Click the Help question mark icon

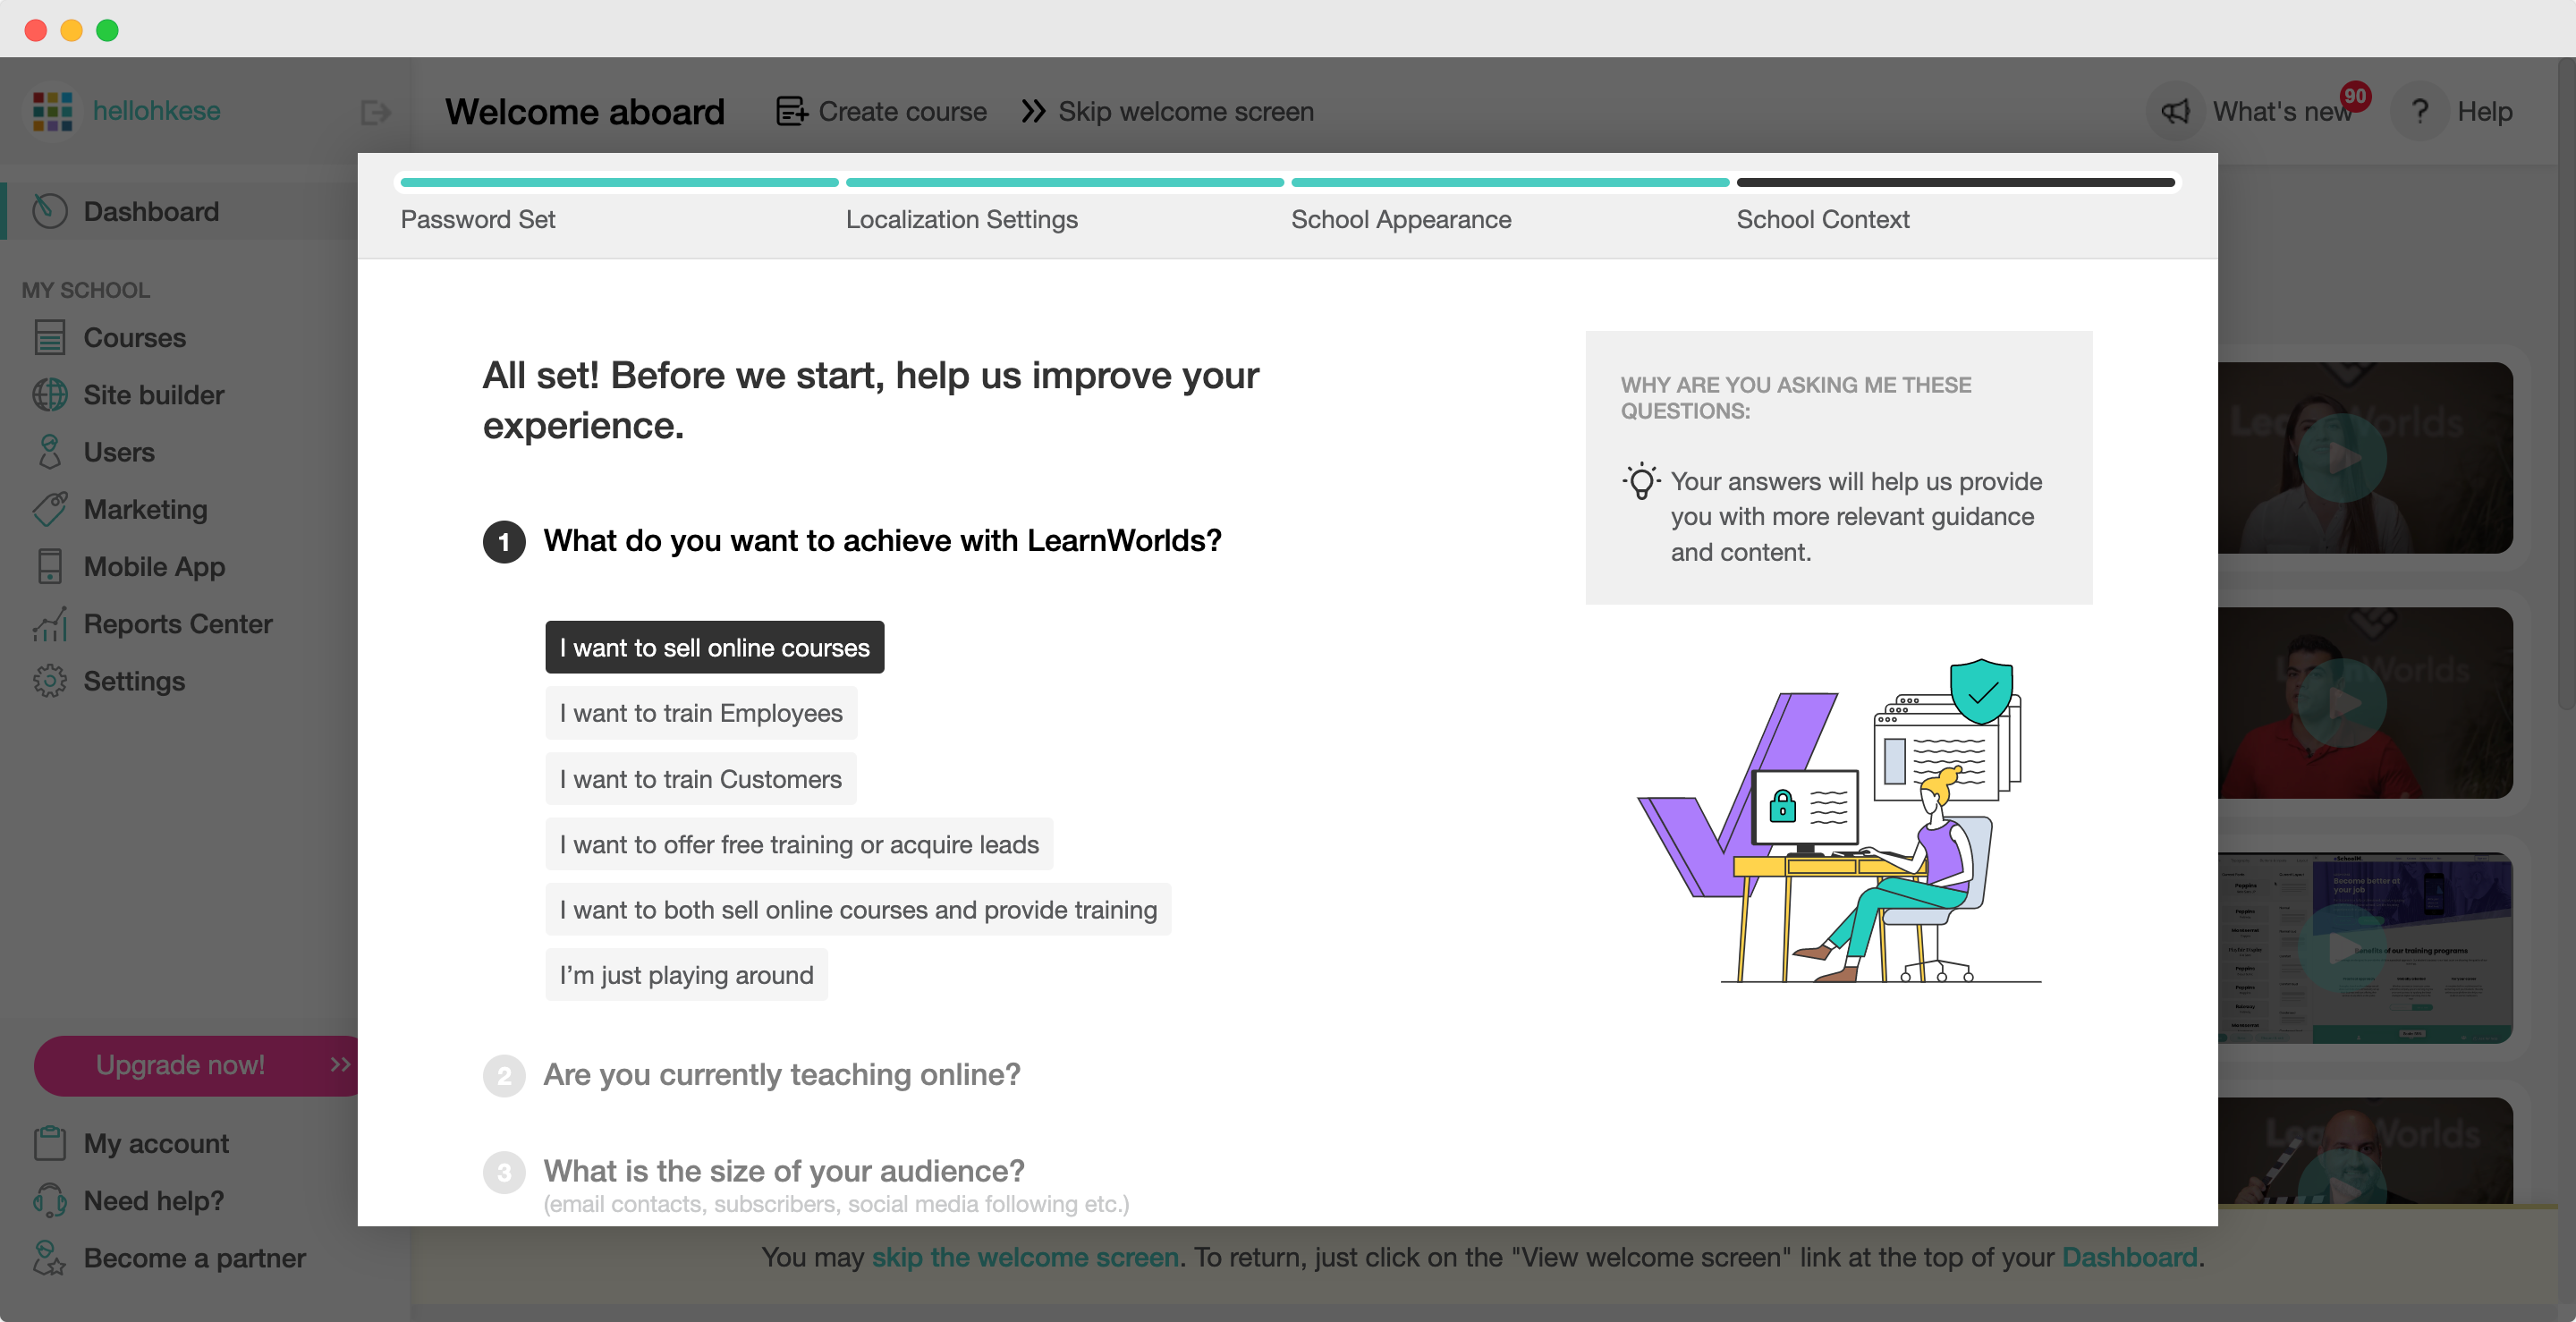click(2419, 112)
